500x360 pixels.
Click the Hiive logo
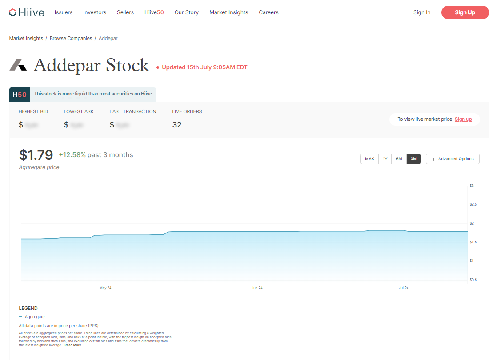[27, 12]
